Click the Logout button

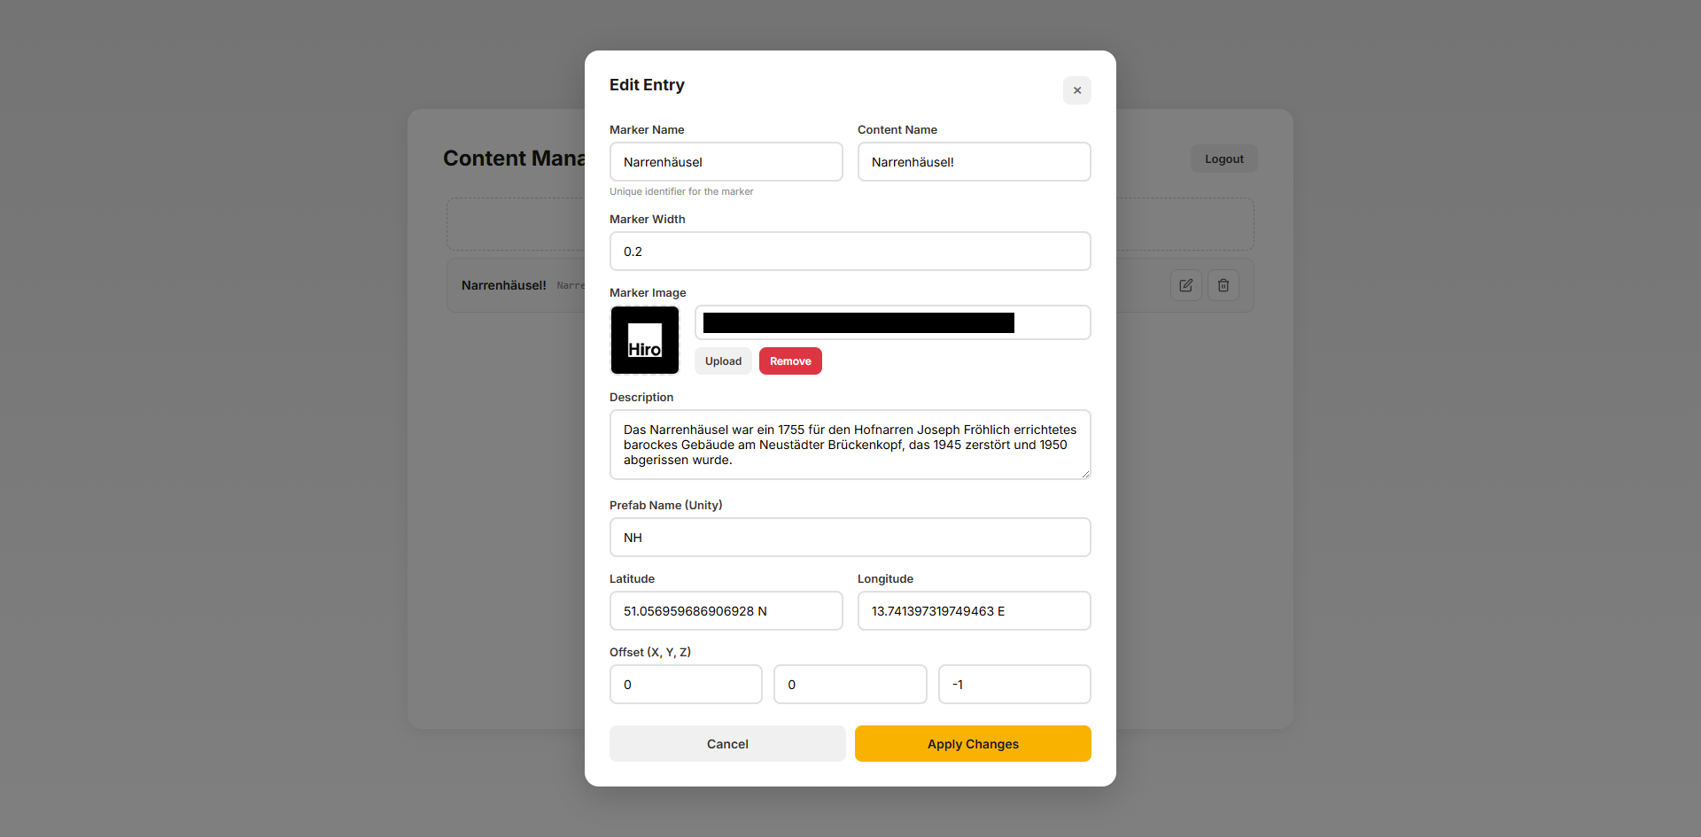pyautogui.click(x=1223, y=159)
